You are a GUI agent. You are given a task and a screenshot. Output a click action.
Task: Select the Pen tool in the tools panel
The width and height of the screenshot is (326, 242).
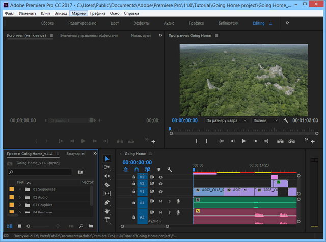tap(107, 203)
